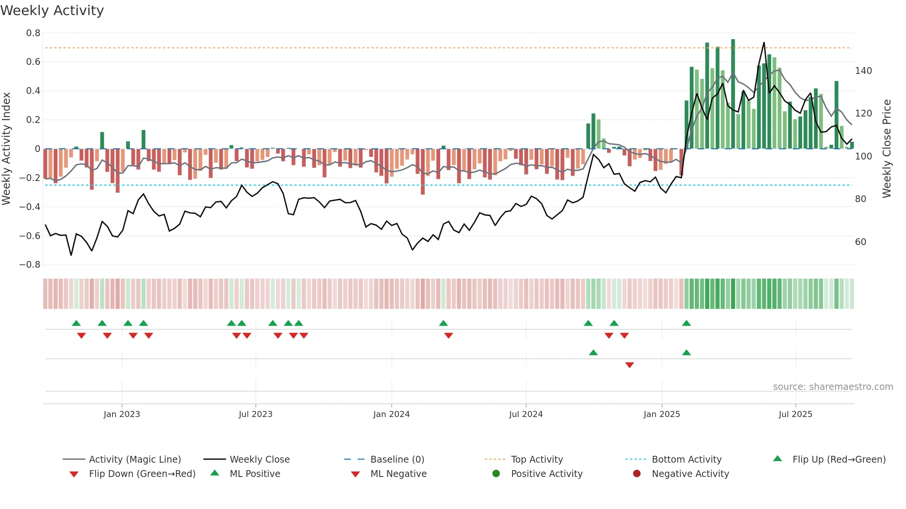Click the 0.8 left axis tick label
This screenshot has width=906, height=509.
point(33,33)
